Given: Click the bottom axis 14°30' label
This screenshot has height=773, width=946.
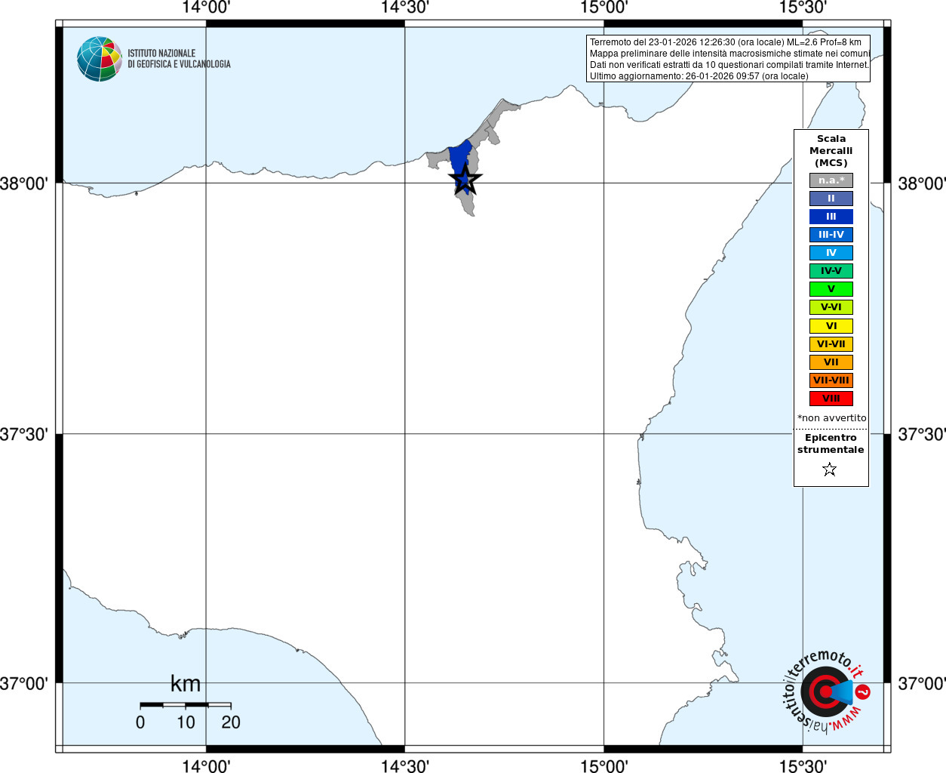Looking at the screenshot, I should tap(405, 766).
